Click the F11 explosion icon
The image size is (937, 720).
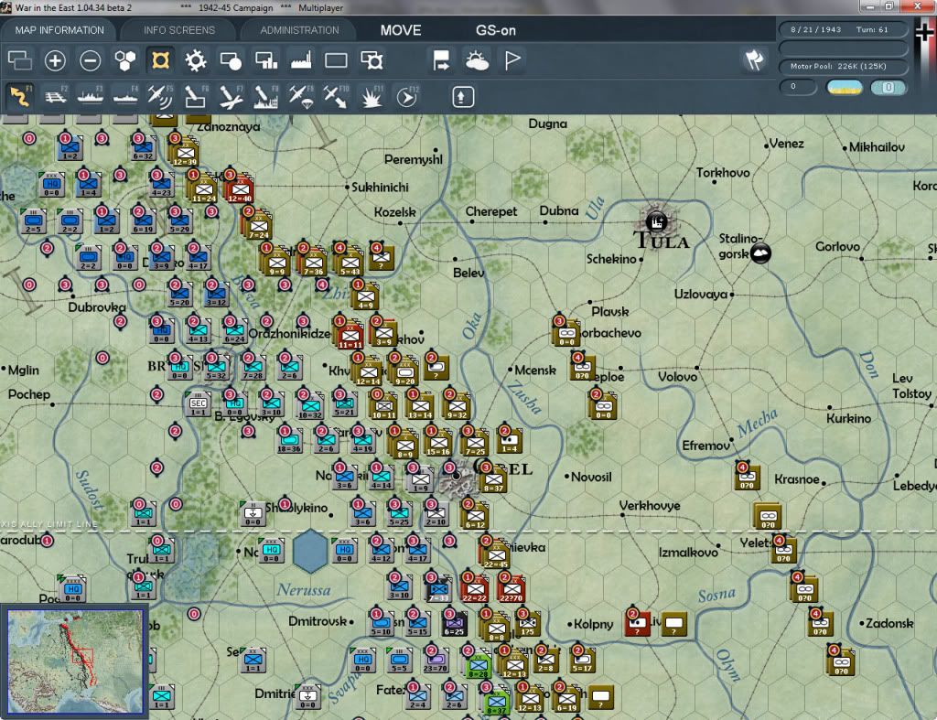(372, 96)
